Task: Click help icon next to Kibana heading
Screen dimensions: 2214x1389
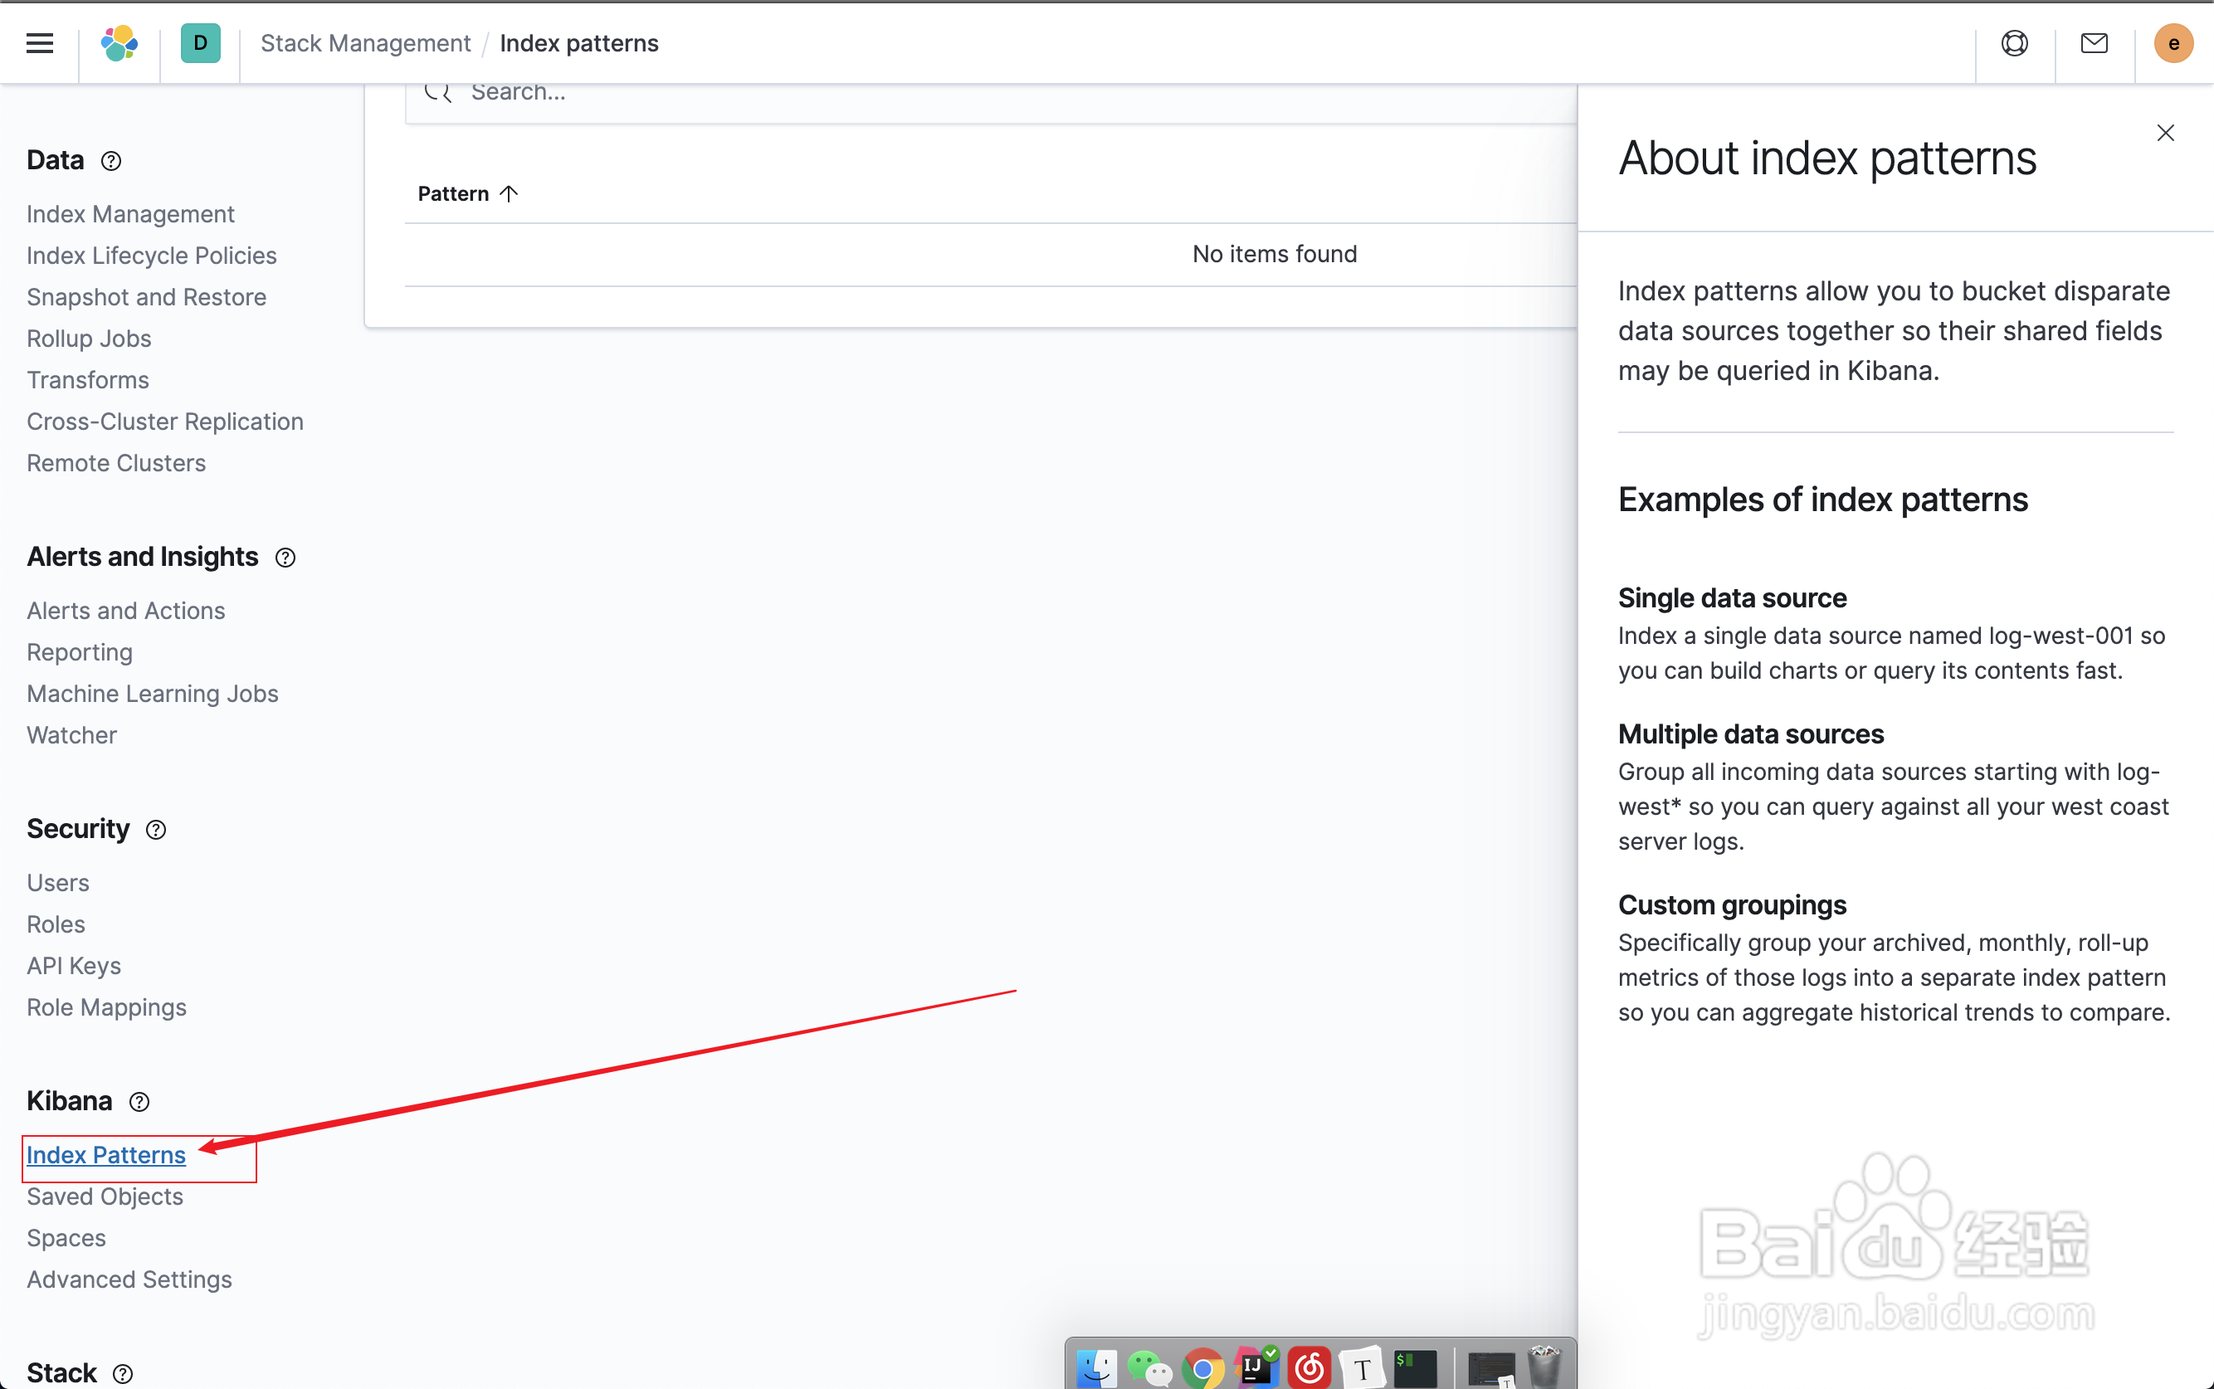Action: click(139, 1101)
